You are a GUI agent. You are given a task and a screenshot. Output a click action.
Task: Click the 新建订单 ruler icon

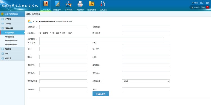pos(57,4)
